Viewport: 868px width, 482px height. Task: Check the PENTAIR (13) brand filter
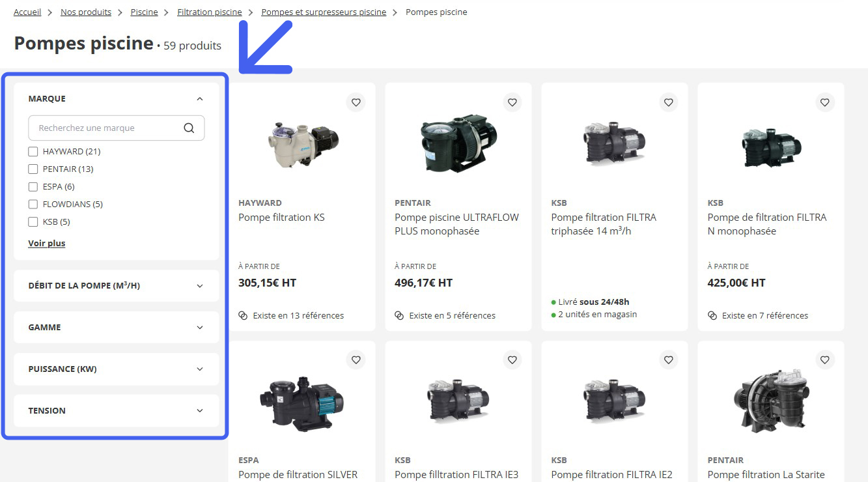click(x=33, y=169)
